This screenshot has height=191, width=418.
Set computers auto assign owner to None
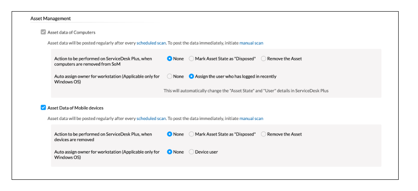pyautogui.click(x=170, y=77)
